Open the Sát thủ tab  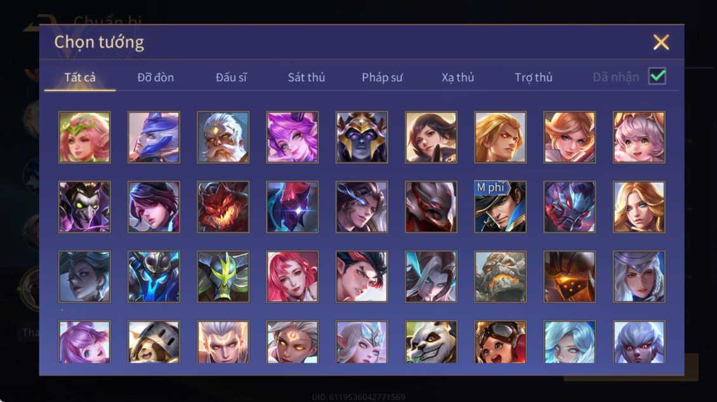click(x=306, y=78)
